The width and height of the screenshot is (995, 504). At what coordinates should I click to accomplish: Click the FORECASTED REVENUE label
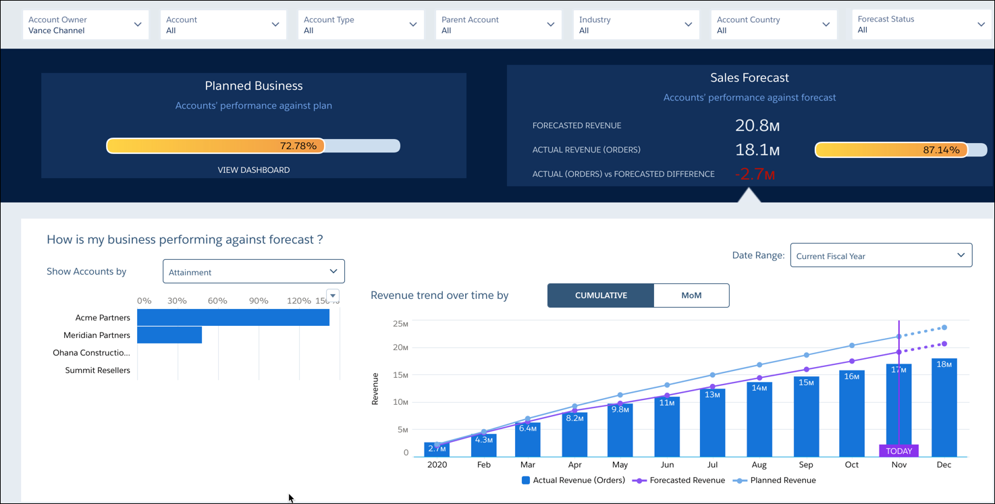coord(576,125)
